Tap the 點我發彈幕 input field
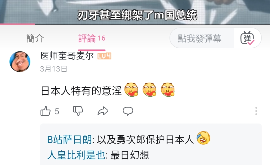 pyautogui.click(x=202, y=38)
